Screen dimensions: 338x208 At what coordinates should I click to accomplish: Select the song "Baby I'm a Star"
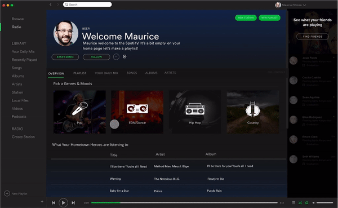pos(119,191)
